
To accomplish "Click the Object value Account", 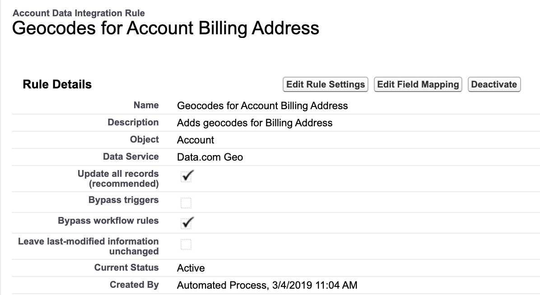I will pos(196,140).
